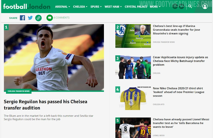Click the Lionel Messi category label
213x138 pixels.
pyautogui.click(x=158, y=135)
